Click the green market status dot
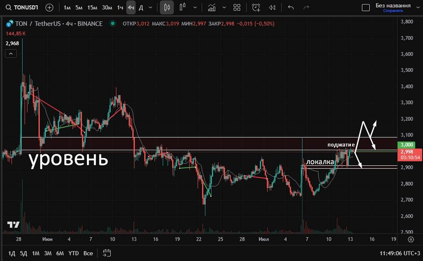Viewport: 423px width, 261px height. pos(112,24)
